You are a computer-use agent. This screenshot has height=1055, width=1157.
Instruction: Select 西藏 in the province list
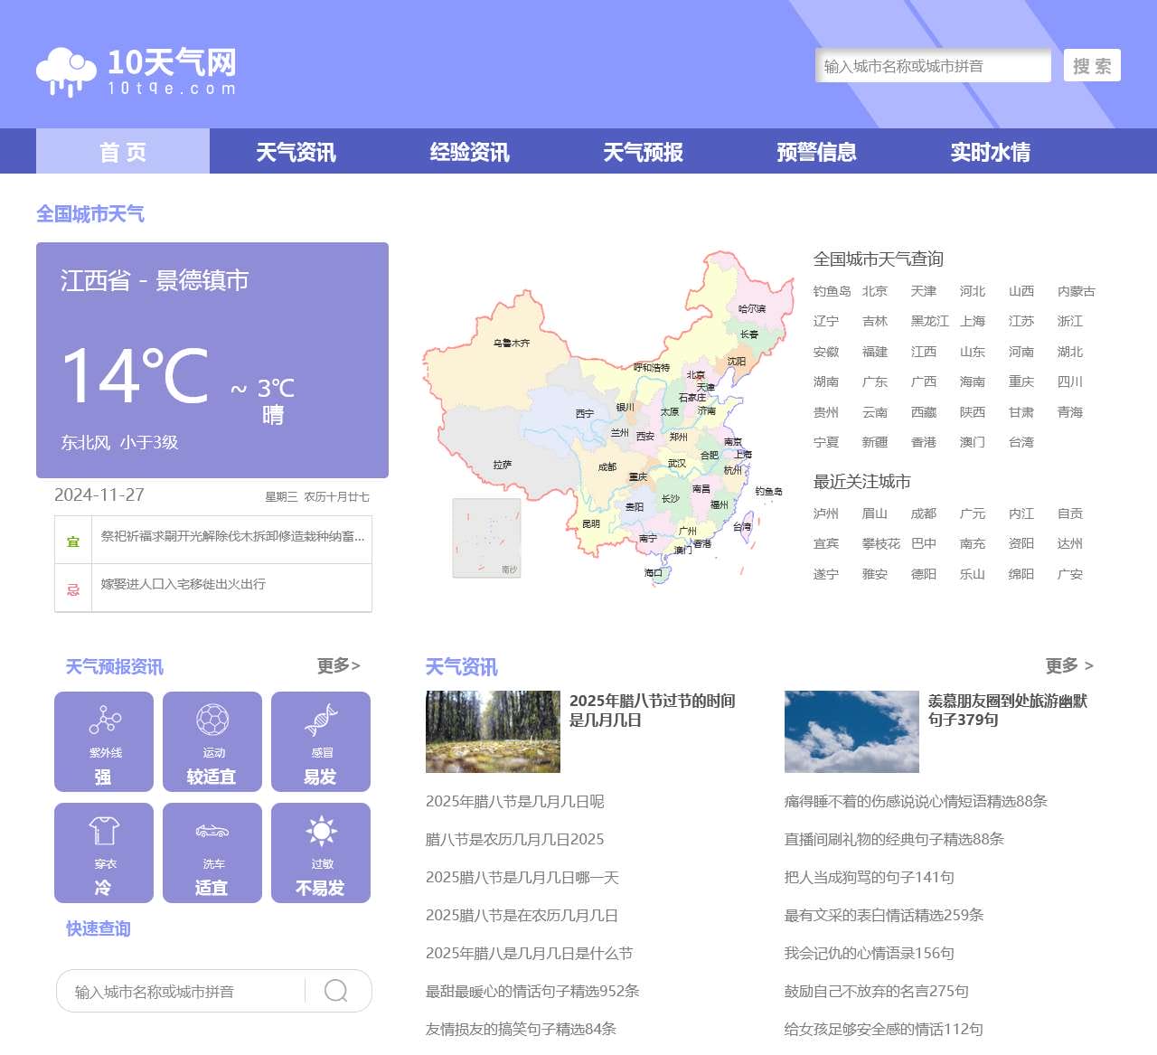point(924,412)
